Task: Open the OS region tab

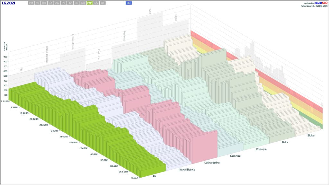Action: click(x=76, y=3)
